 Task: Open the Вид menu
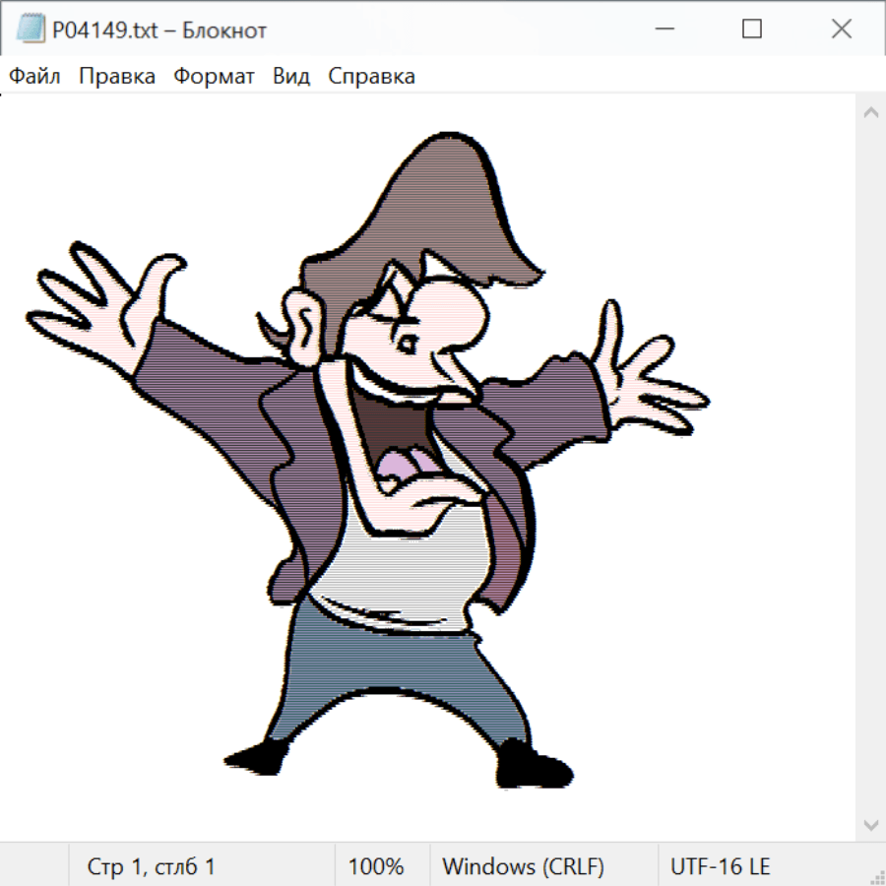point(291,77)
